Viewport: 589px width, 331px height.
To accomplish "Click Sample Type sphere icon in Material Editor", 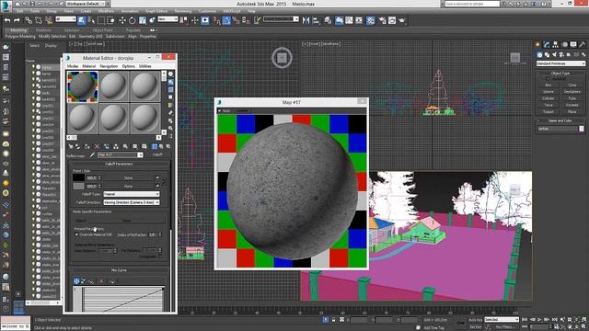I will click(171, 74).
